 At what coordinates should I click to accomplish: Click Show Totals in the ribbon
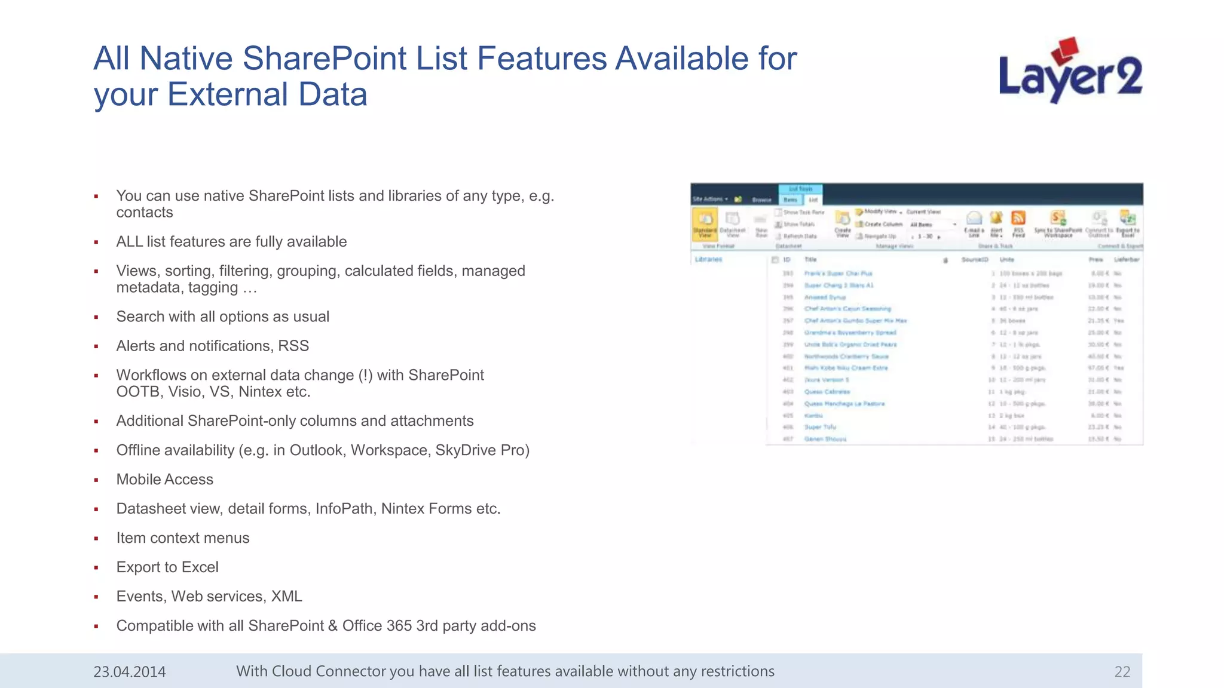[x=794, y=225]
